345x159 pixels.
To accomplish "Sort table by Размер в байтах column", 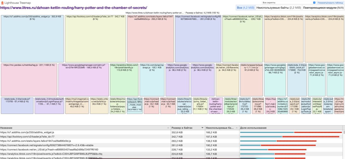I will tap(188, 128).
